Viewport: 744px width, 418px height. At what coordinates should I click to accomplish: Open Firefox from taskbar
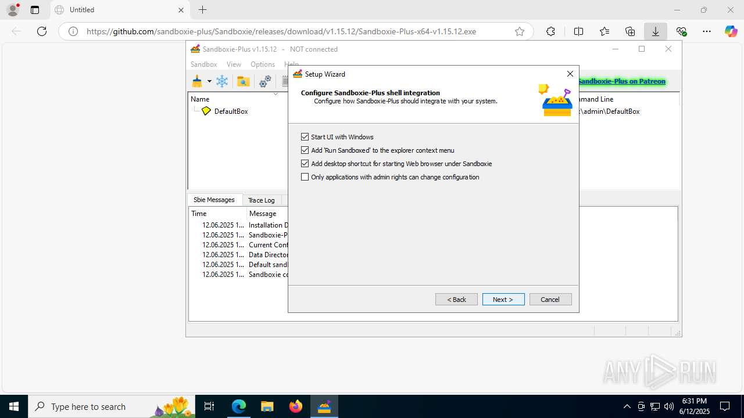click(295, 406)
